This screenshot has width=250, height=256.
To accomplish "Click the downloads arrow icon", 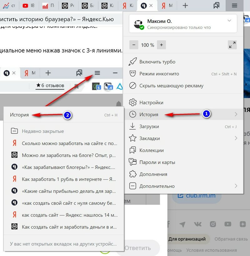I will [133, 127].
